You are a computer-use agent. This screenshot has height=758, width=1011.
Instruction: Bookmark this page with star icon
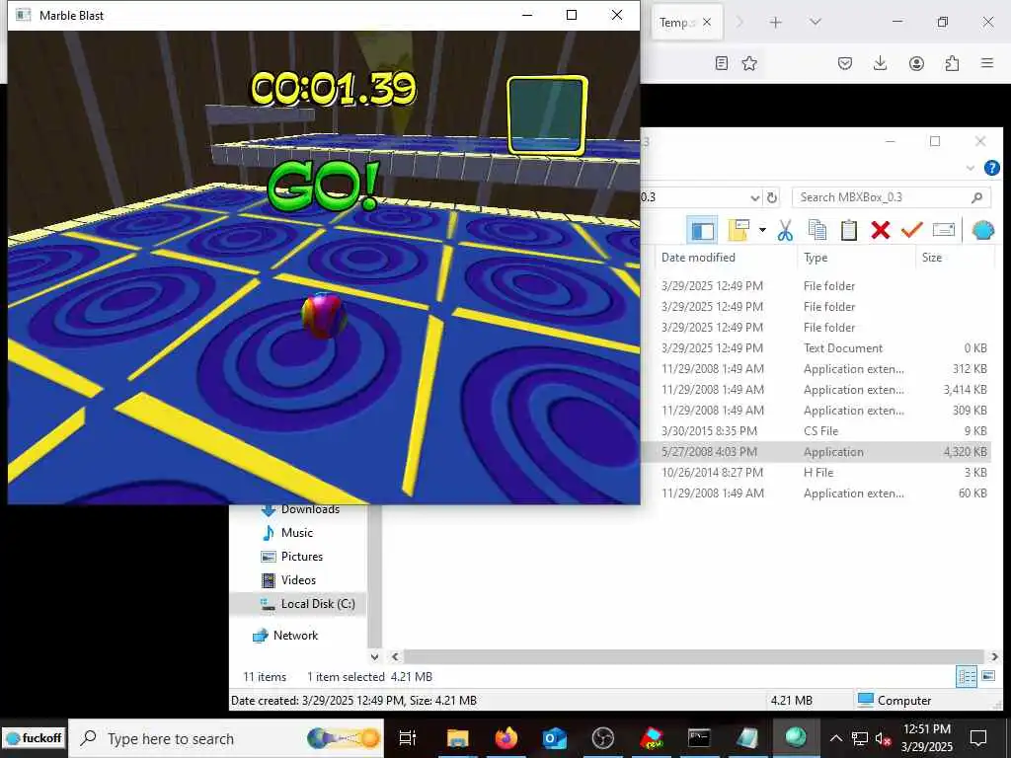[749, 63]
